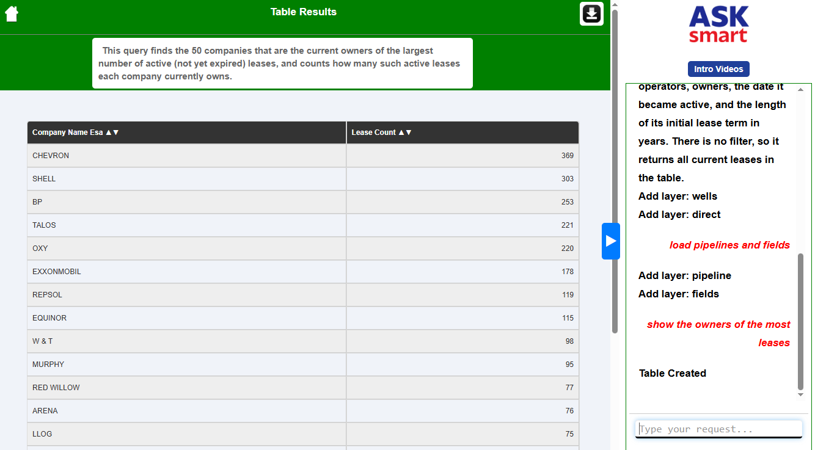
Task: Click the chat history scrollbar thumb
Action: click(800, 321)
